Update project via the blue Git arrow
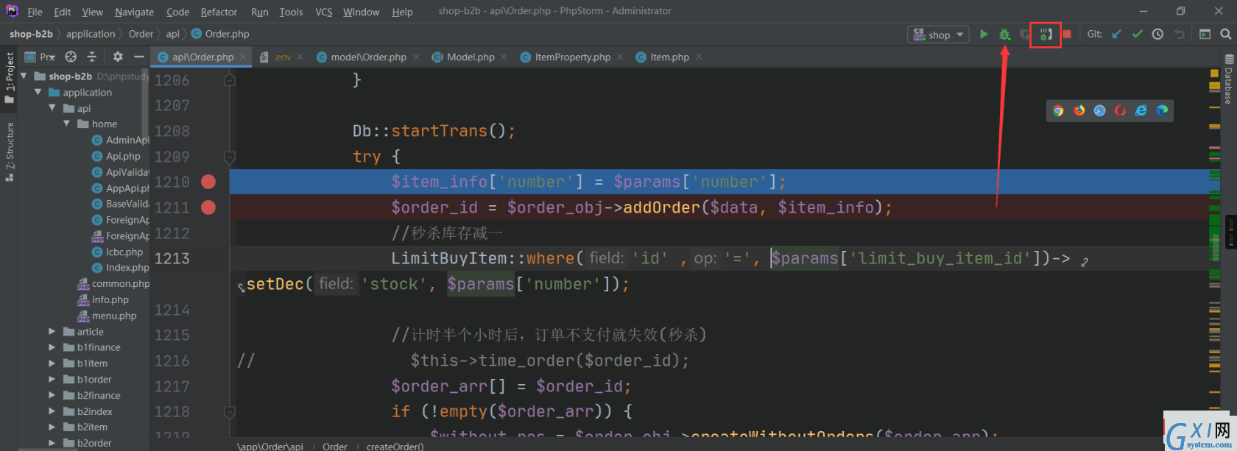Image resolution: width=1237 pixels, height=451 pixels. [1116, 34]
